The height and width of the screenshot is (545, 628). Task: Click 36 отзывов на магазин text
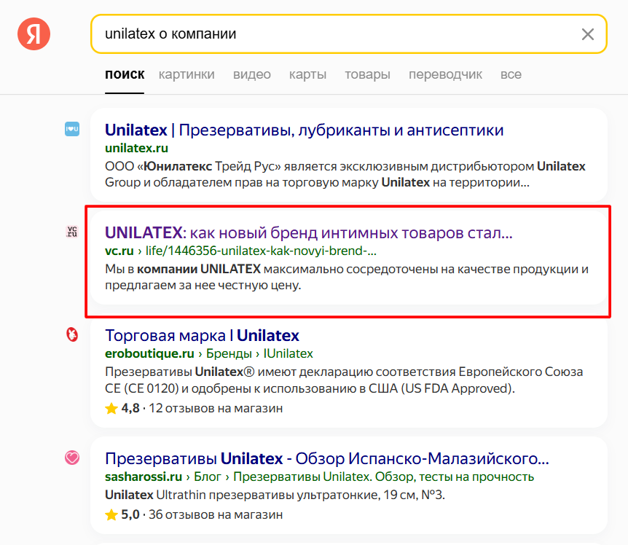[x=216, y=514]
